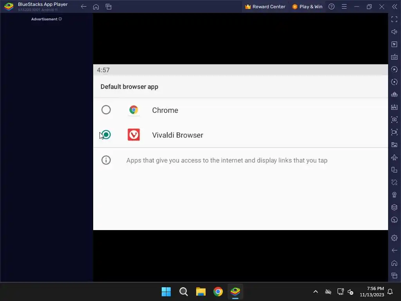Open BlueStacks settings gear
The image size is (401, 301).
click(394, 238)
